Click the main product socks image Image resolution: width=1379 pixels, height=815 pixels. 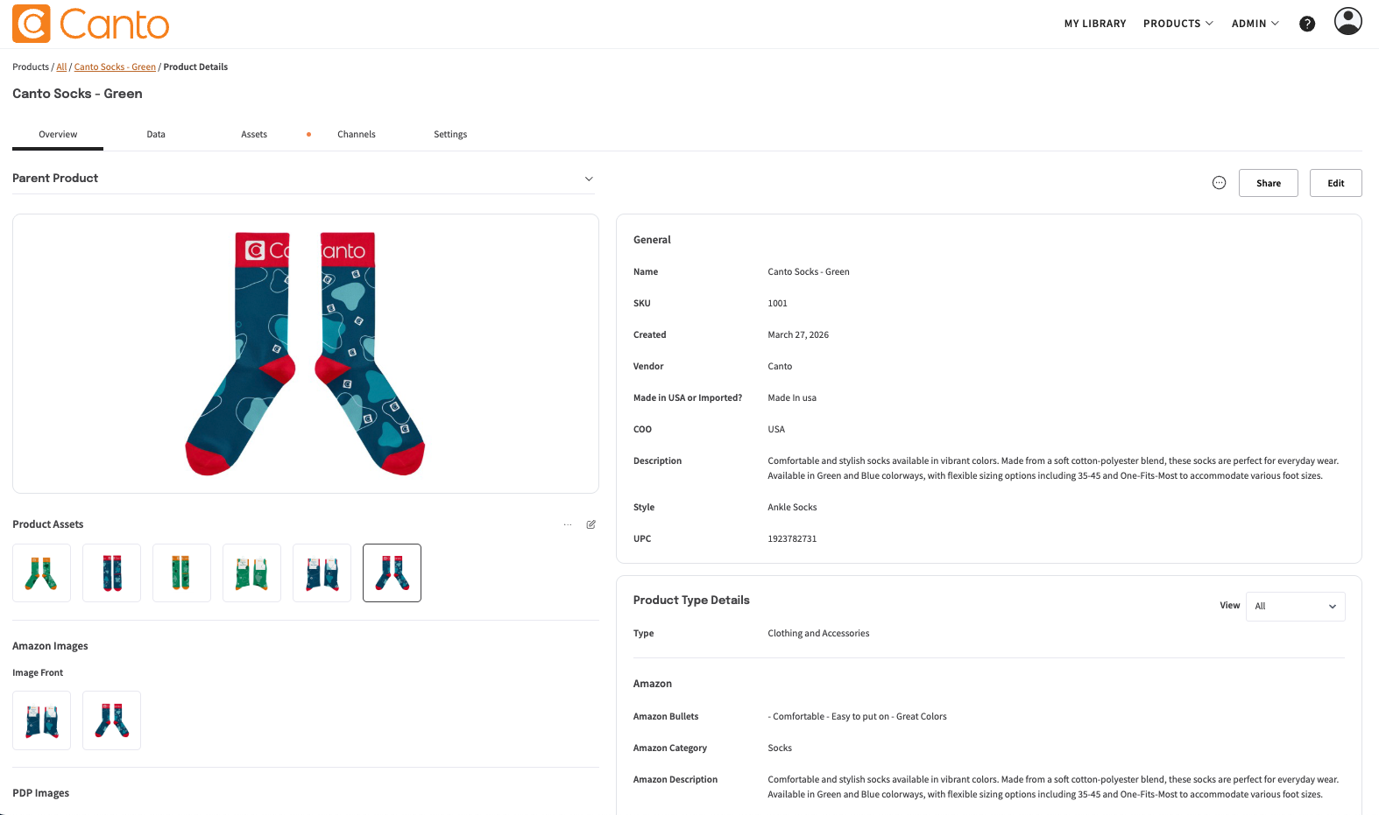pos(305,354)
